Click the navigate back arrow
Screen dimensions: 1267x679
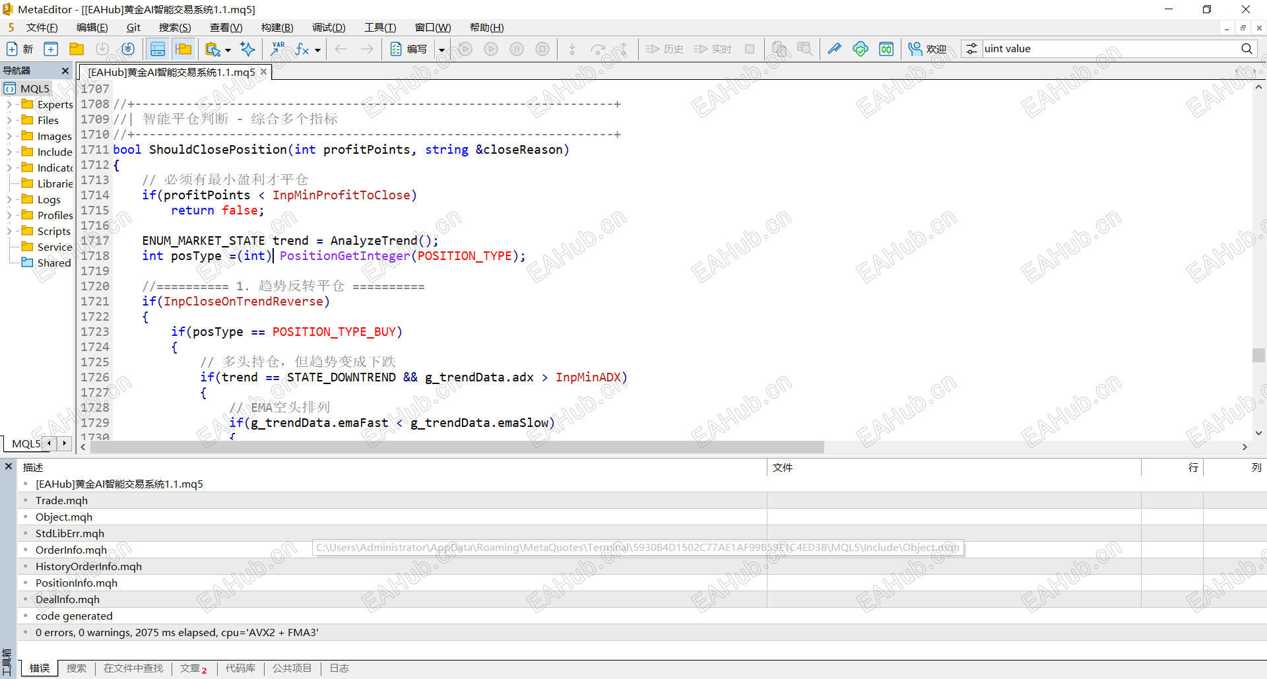click(x=341, y=49)
